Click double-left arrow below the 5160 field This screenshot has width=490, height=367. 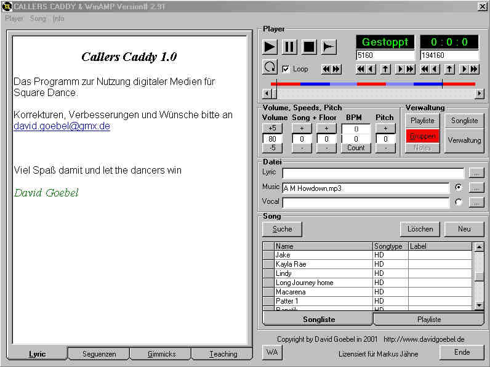[361, 69]
